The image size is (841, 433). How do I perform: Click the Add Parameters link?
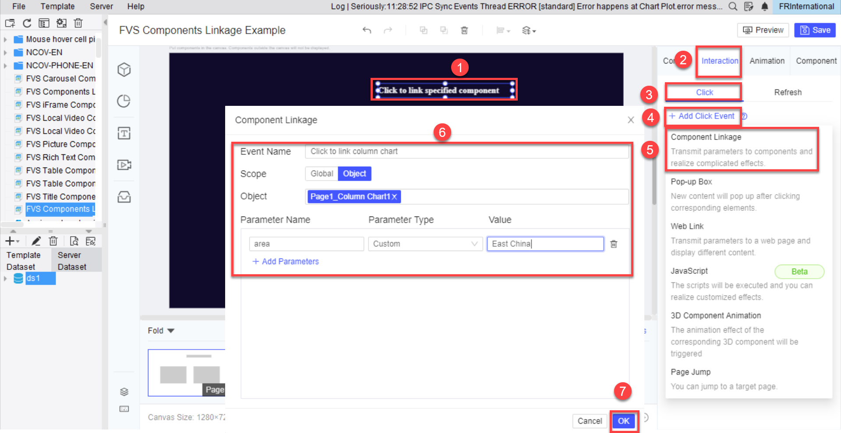[x=286, y=261]
